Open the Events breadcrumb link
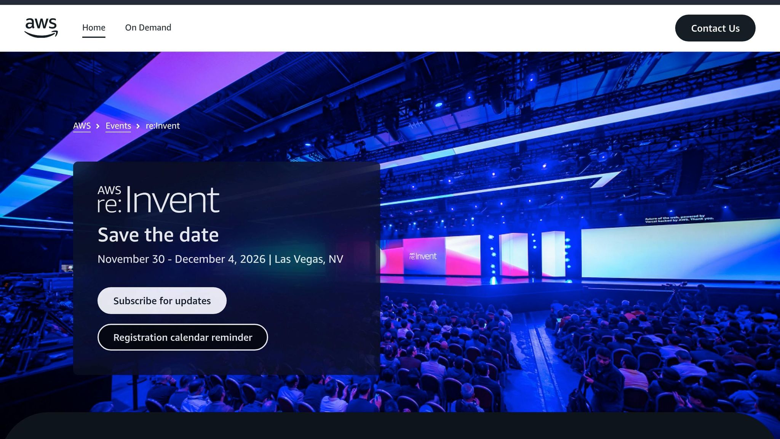Image resolution: width=780 pixels, height=439 pixels. click(x=118, y=126)
